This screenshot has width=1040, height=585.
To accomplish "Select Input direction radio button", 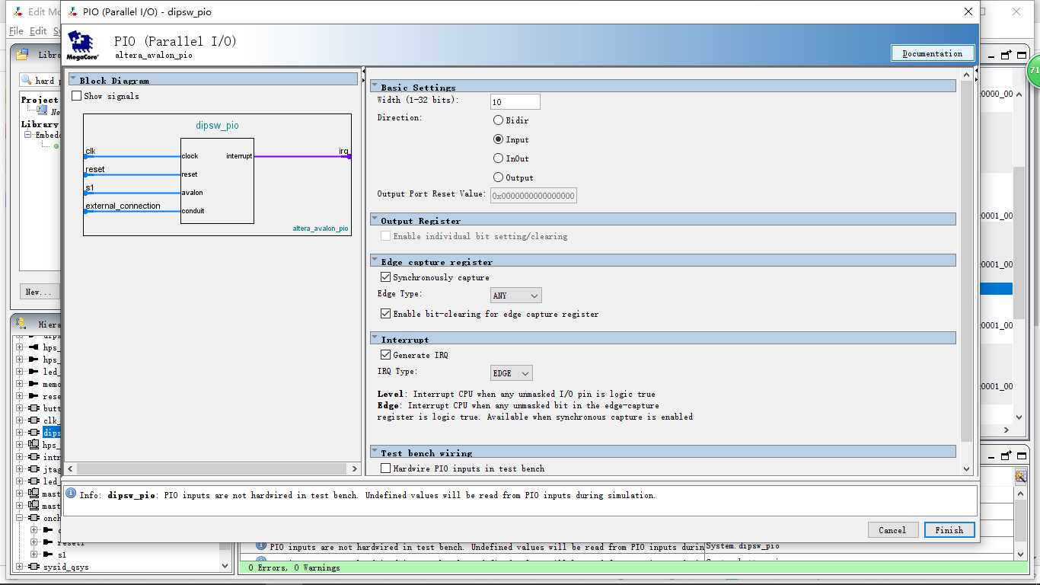I will click(498, 139).
